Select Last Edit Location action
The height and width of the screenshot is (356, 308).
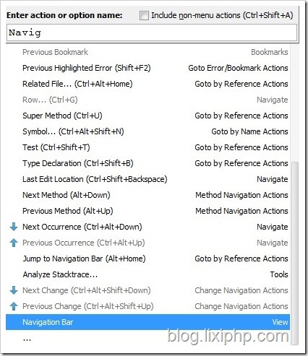(148, 179)
